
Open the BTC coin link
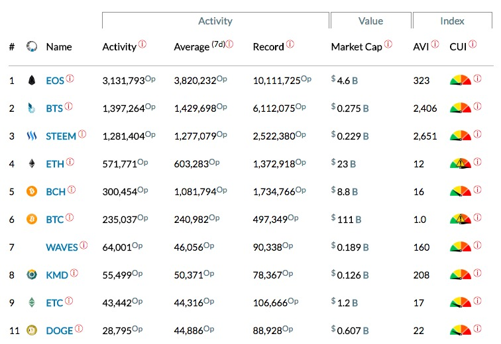point(55,220)
